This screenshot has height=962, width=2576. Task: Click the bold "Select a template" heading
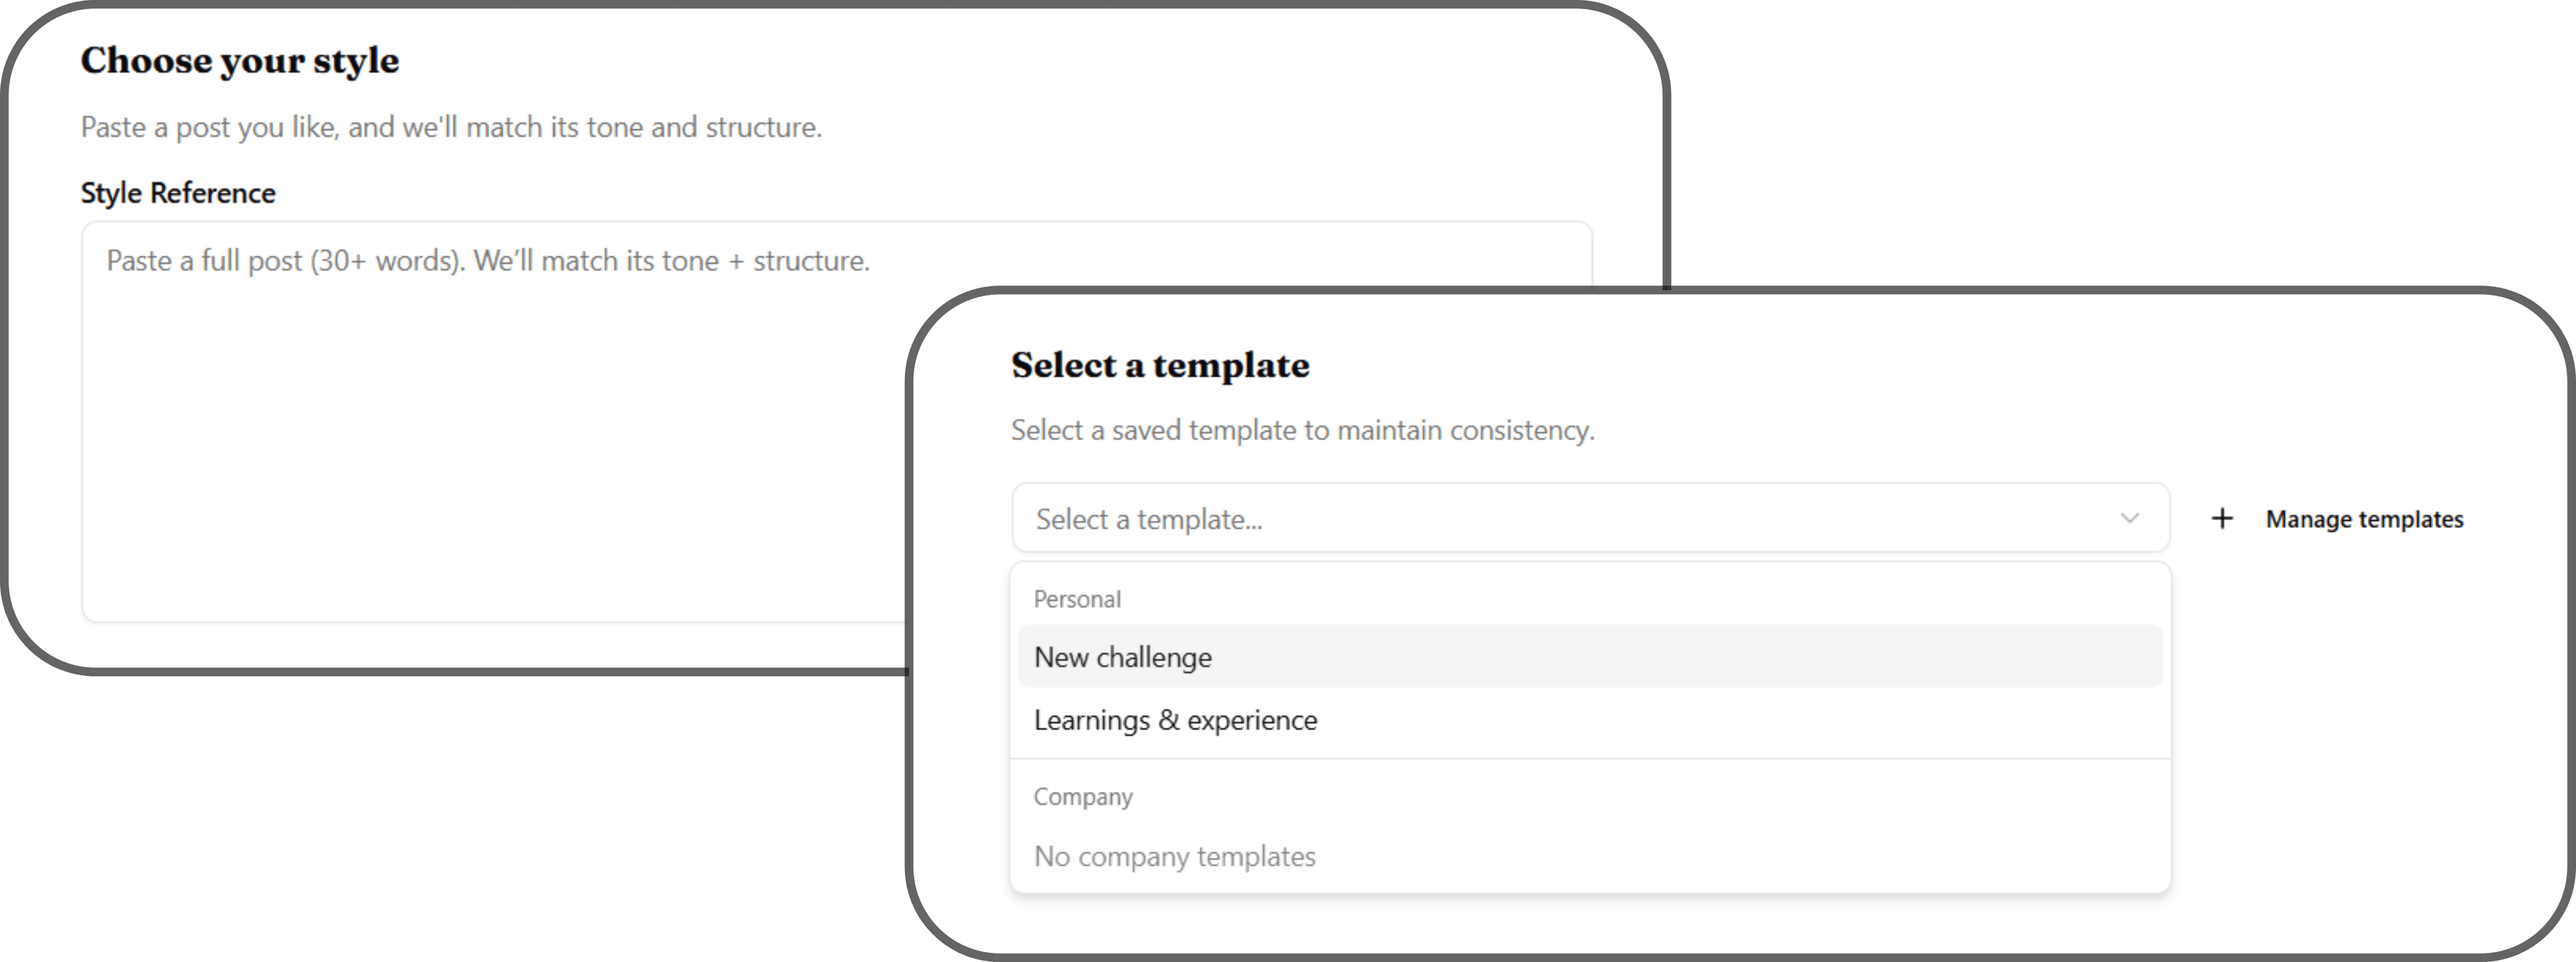click(x=1160, y=365)
